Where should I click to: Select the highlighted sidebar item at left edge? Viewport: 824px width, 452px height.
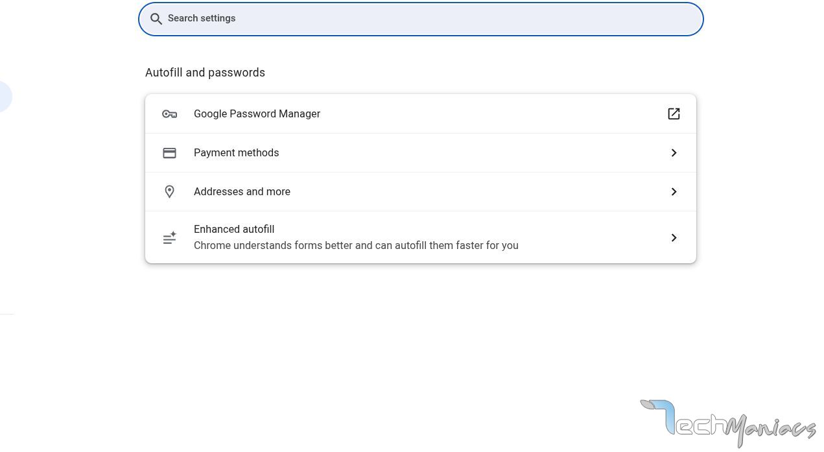click(x=5, y=97)
